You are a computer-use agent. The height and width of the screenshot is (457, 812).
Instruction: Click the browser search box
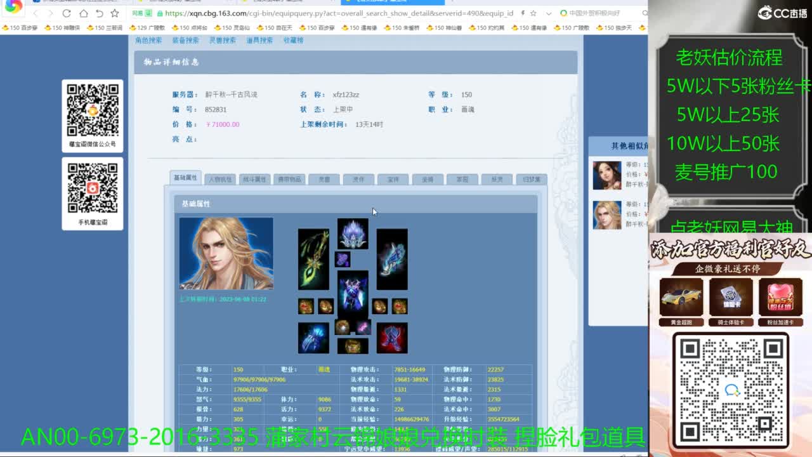[603, 13]
